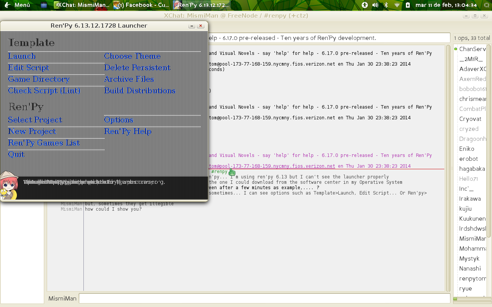
Task: Select renpytom in the user list
Action: click(x=472, y=278)
